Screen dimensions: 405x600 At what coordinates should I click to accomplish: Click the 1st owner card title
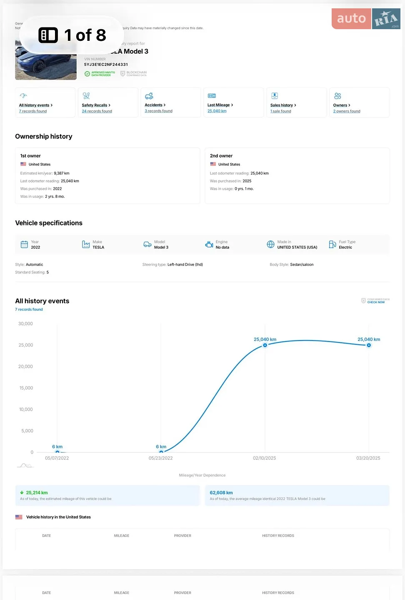tap(30, 156)
